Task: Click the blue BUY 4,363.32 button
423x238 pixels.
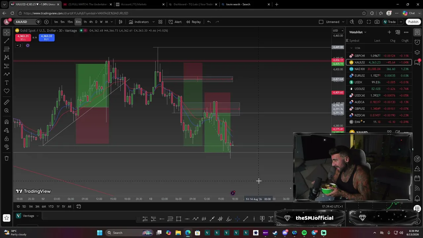Action: coord(47,38)
